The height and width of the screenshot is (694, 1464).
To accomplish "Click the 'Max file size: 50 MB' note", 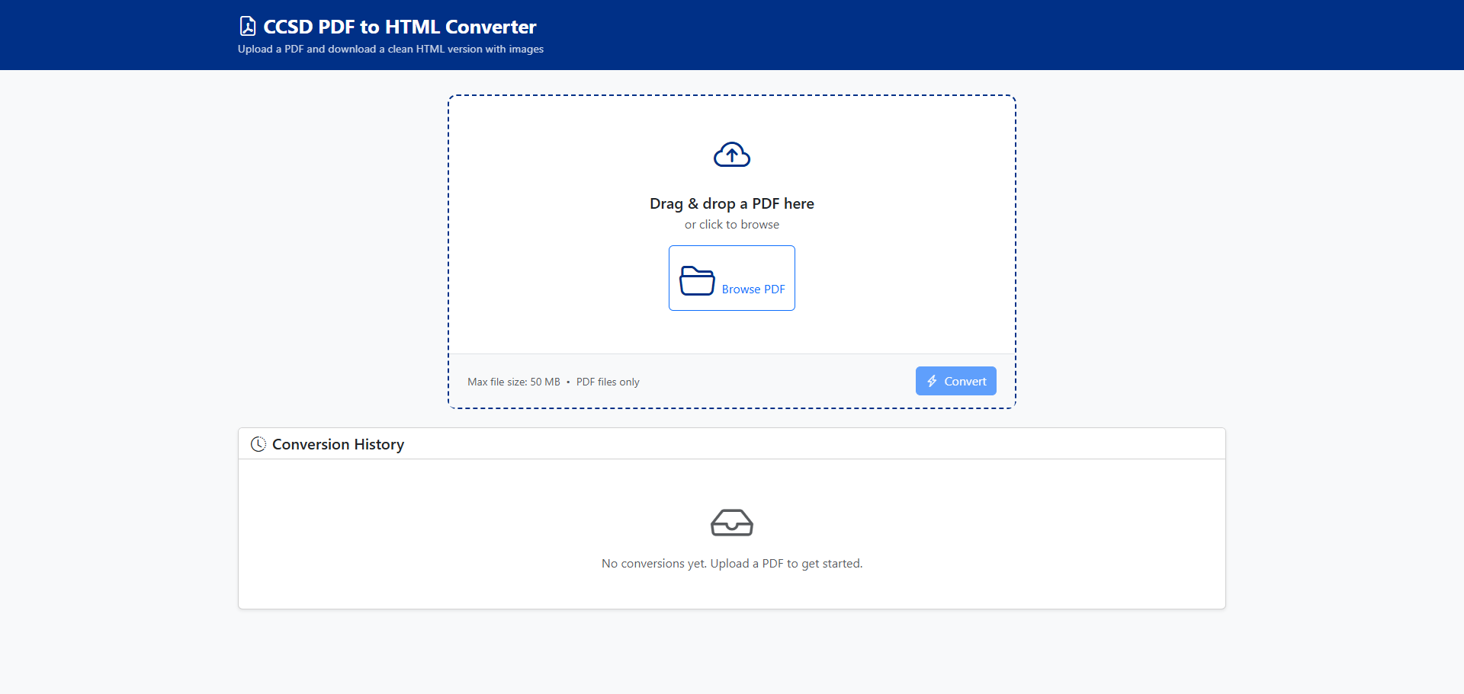I will tap(513, 382).
